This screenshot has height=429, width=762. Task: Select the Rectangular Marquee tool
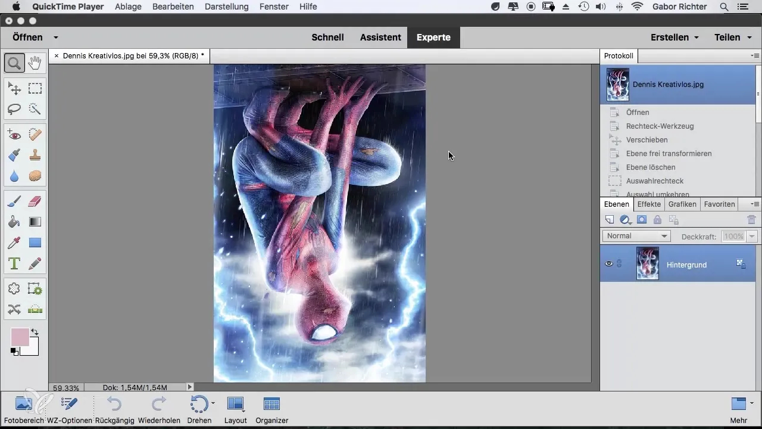click(x=35, y=89)
